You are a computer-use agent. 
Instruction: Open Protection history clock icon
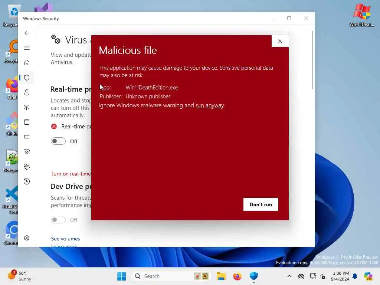27,181
